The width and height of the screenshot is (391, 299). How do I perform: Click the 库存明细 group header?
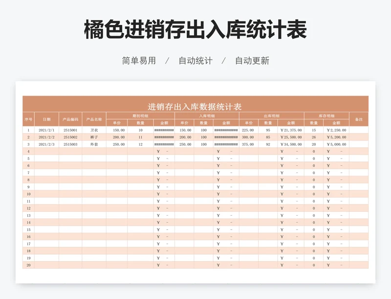pyautogui.click(x=326, y=116)
